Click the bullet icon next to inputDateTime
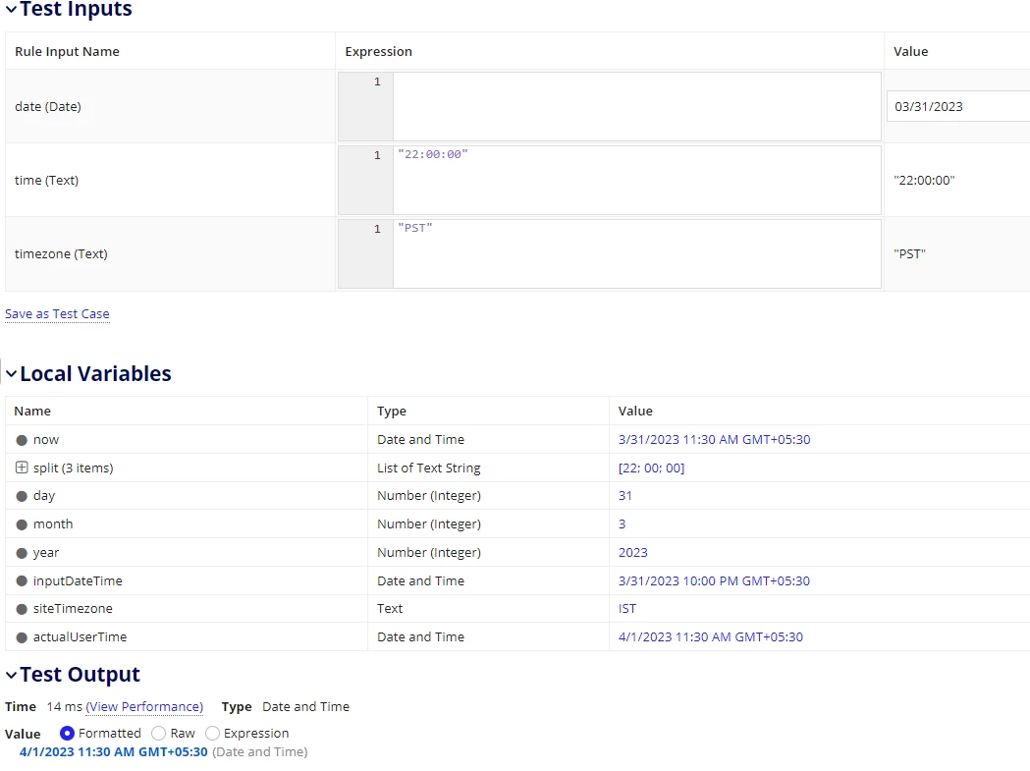 coord(22,581)
